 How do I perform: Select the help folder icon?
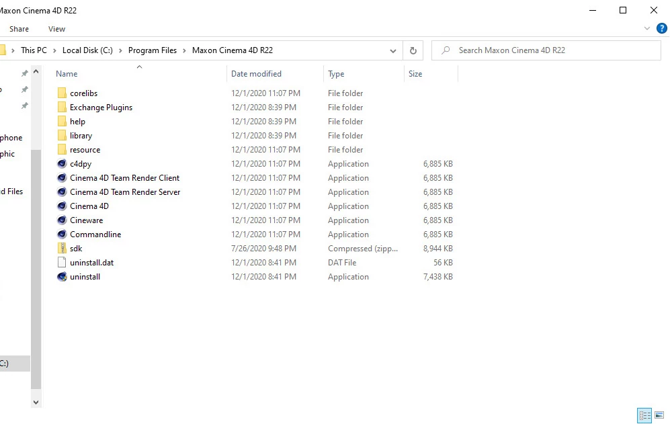[x=62, y=122]
